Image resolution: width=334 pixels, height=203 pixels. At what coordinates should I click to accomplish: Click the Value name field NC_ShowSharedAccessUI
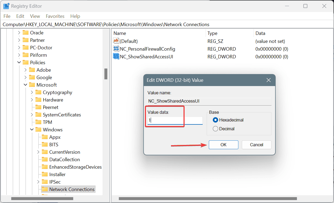pyautogui.click(x=209, y=101)
